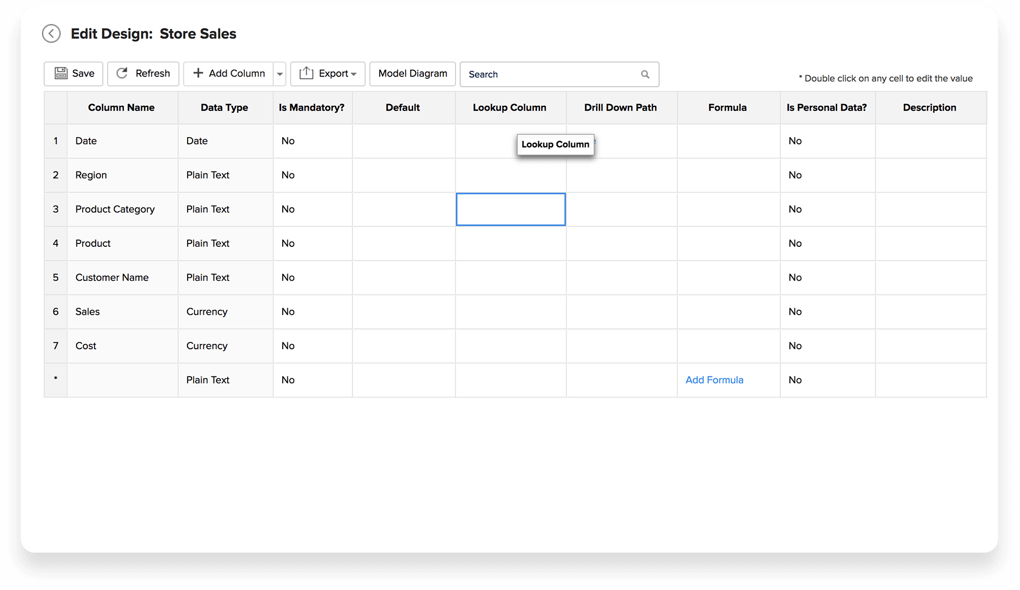Select the Data Type cell for Sales
This screenshot has width=1020, height=590.
tap(225, 312)
